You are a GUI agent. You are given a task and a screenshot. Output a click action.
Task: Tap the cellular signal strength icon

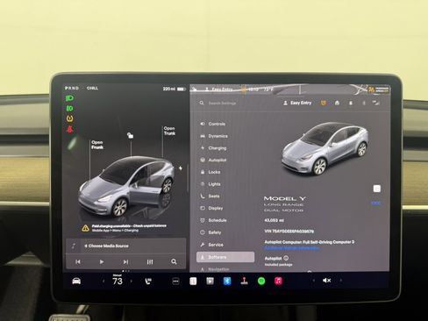375,103
